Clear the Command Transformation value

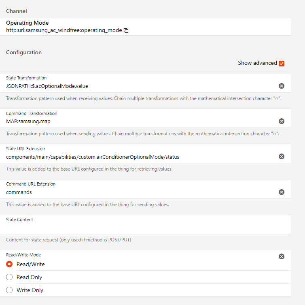coord(282,121)
